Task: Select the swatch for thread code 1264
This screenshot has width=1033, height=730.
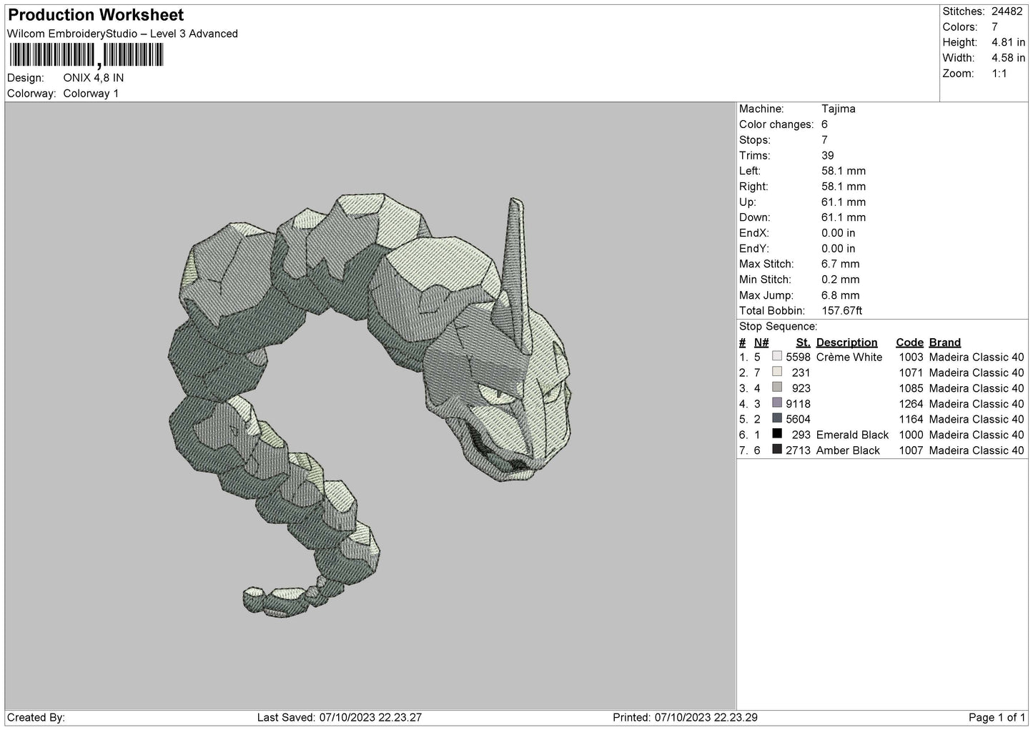Action: (x=777, y=403)
